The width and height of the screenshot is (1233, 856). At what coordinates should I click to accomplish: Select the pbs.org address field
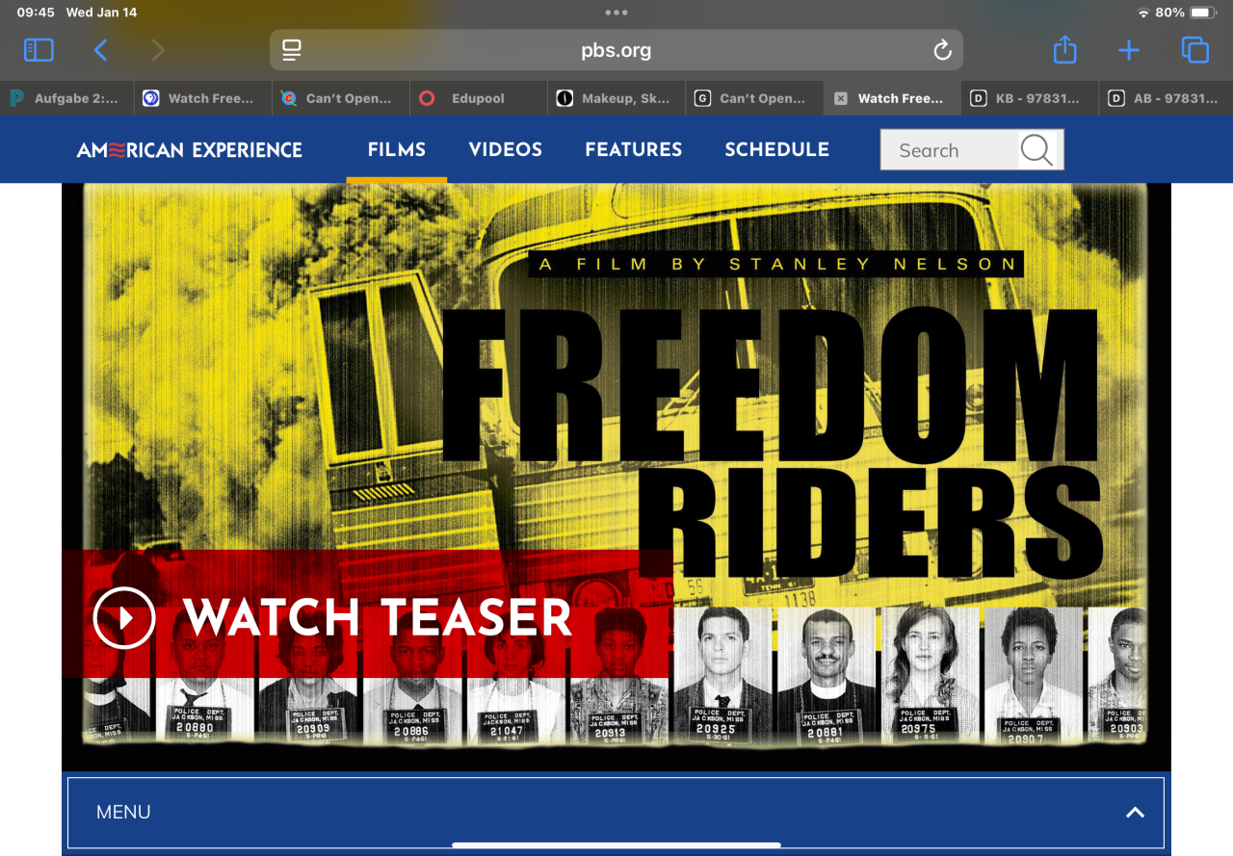616,50
